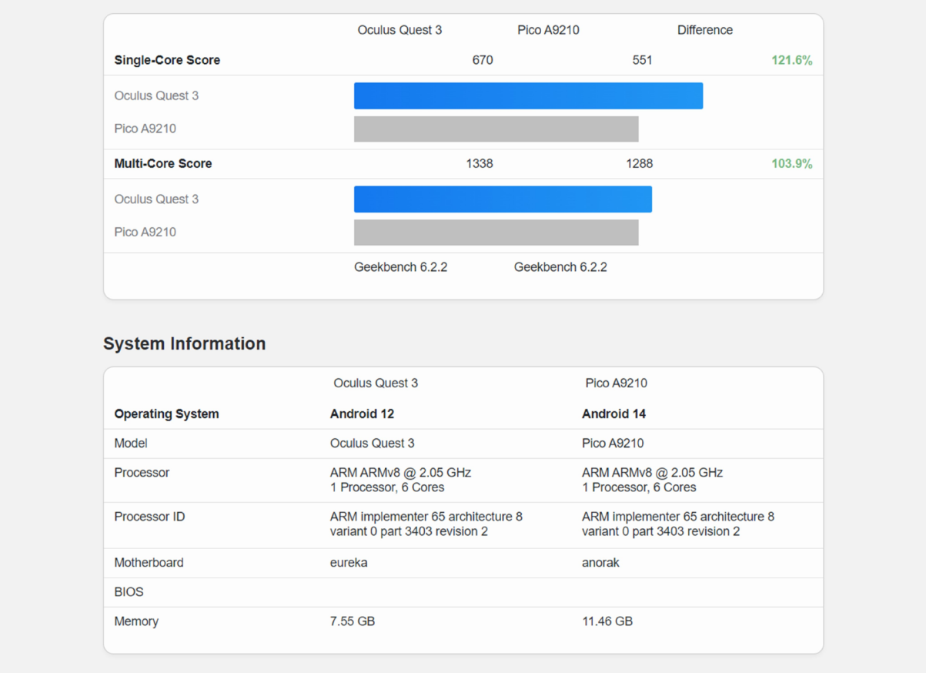The height and width of the screenshot is (673, 926).
Task: Select the Pico A9210 ARM ARMv8 @ 2.05 GHz value
Action: (x=653, y=480)
